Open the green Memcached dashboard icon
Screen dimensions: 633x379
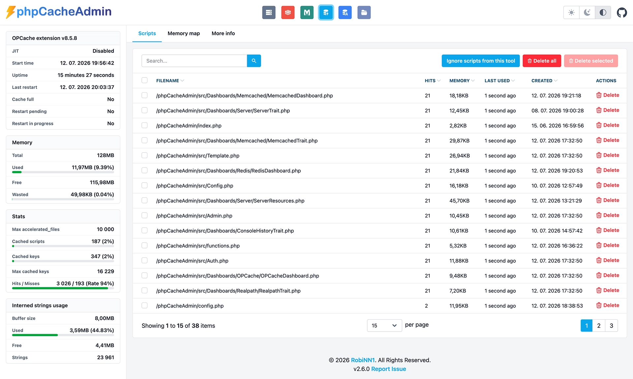pyautogui.click(x=307, y=13)
